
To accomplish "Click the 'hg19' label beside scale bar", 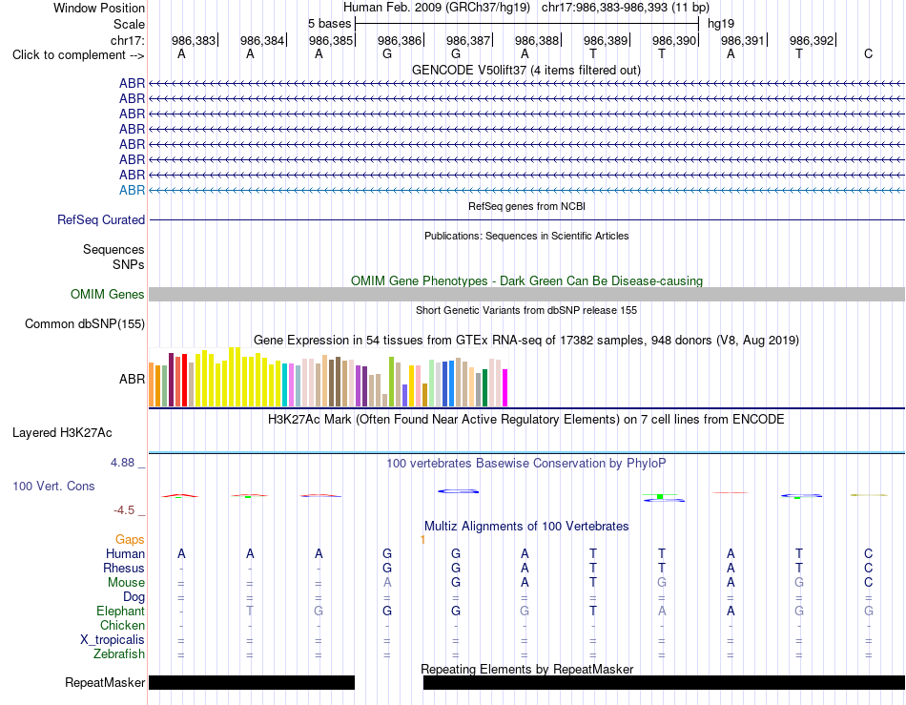I will click(x=721, y=24).
